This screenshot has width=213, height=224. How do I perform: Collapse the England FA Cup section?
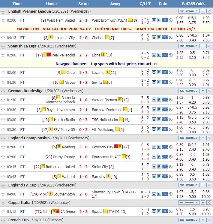203,185
